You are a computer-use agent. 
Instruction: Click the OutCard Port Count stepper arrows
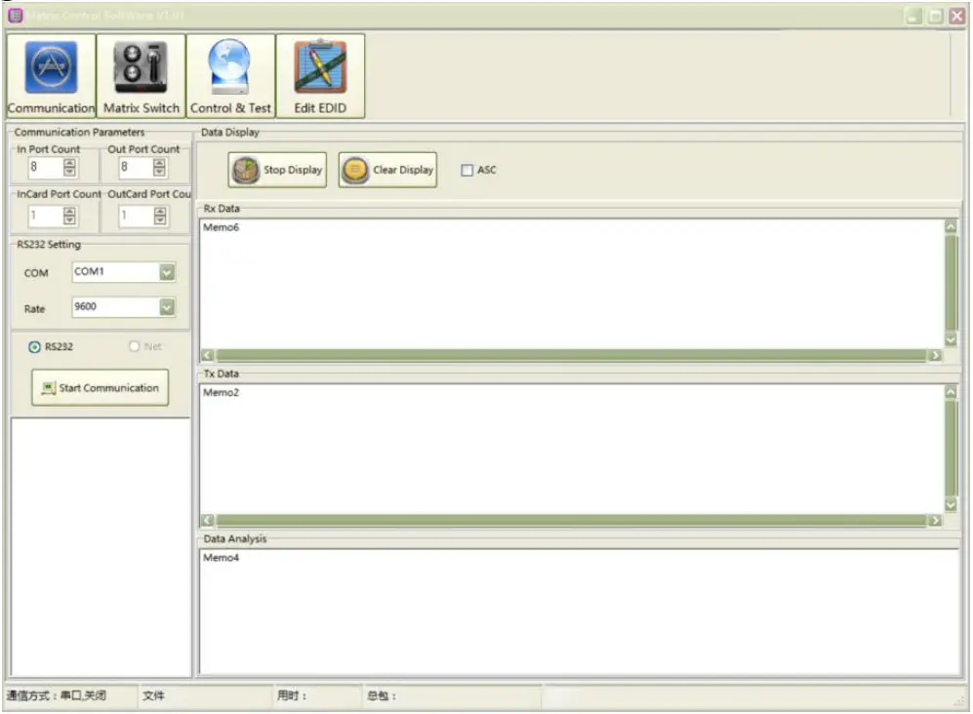[160, 216]
